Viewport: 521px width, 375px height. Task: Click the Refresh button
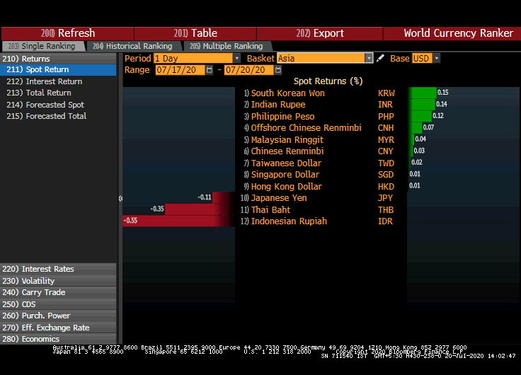[x=68, y=33]
